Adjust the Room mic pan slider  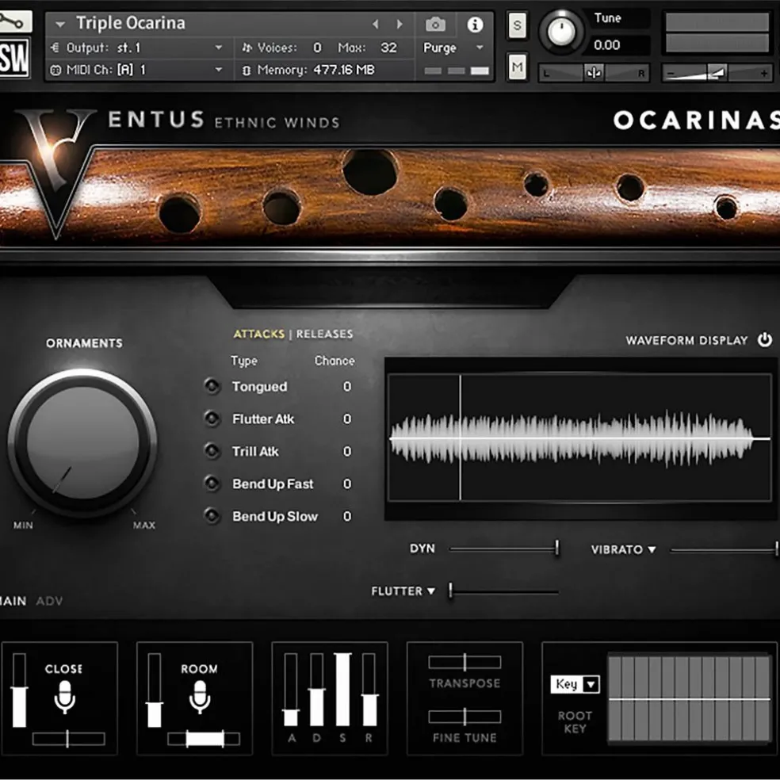tap(204, 739)
